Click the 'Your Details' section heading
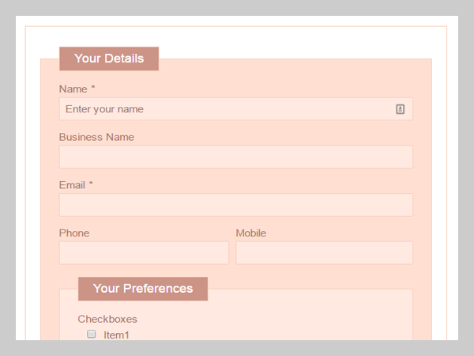This screenshot has width=474, height=356. (x=109, y=59)
